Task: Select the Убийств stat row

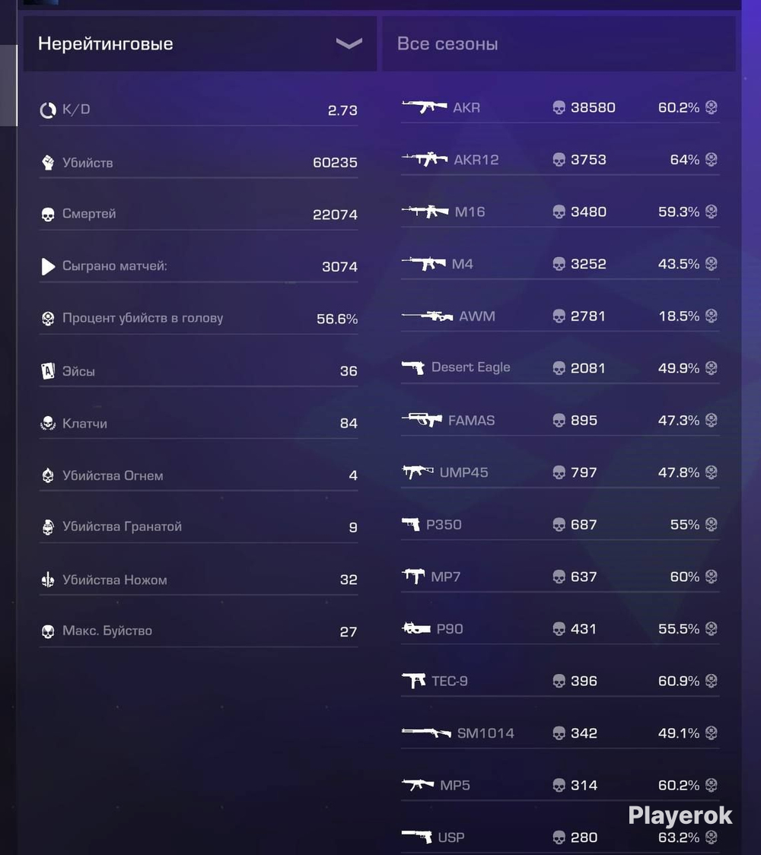Action: 199,163
